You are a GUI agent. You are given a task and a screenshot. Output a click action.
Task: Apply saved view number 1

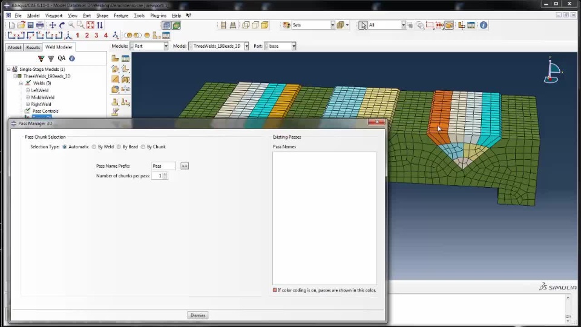(x=77, y=35)
